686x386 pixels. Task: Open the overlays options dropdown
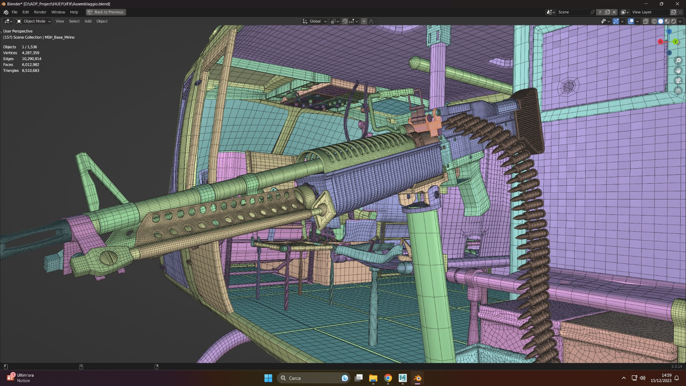(x=637, y=21)
